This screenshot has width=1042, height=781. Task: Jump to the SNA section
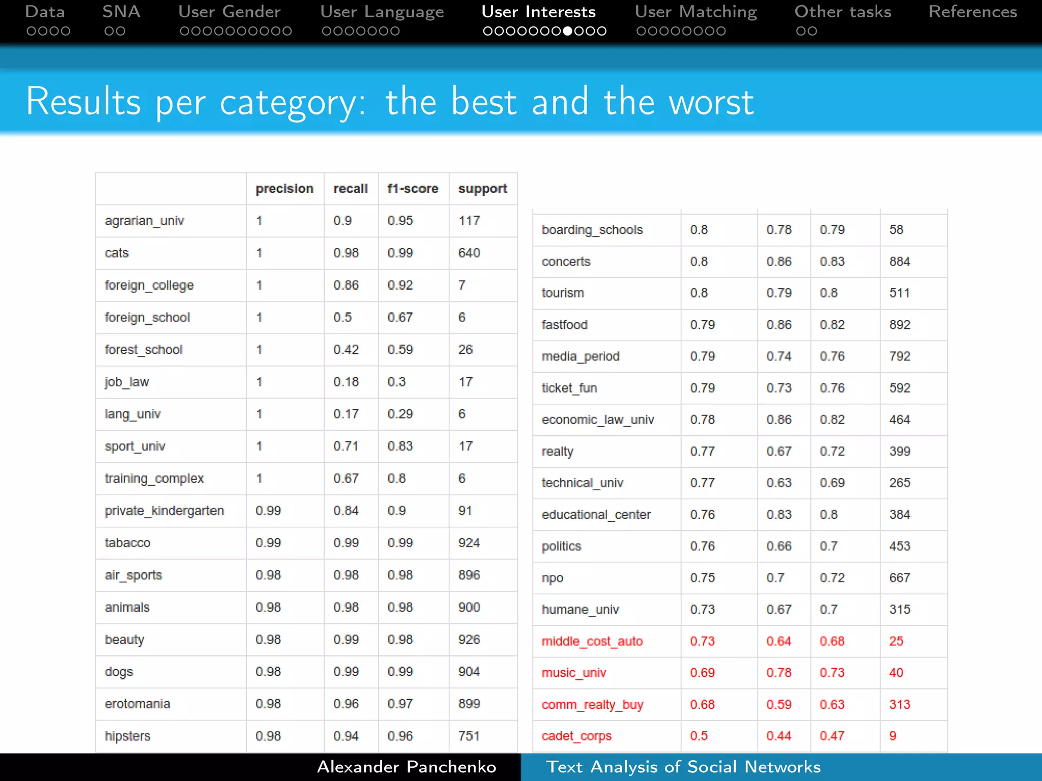(x=121, y=12)
